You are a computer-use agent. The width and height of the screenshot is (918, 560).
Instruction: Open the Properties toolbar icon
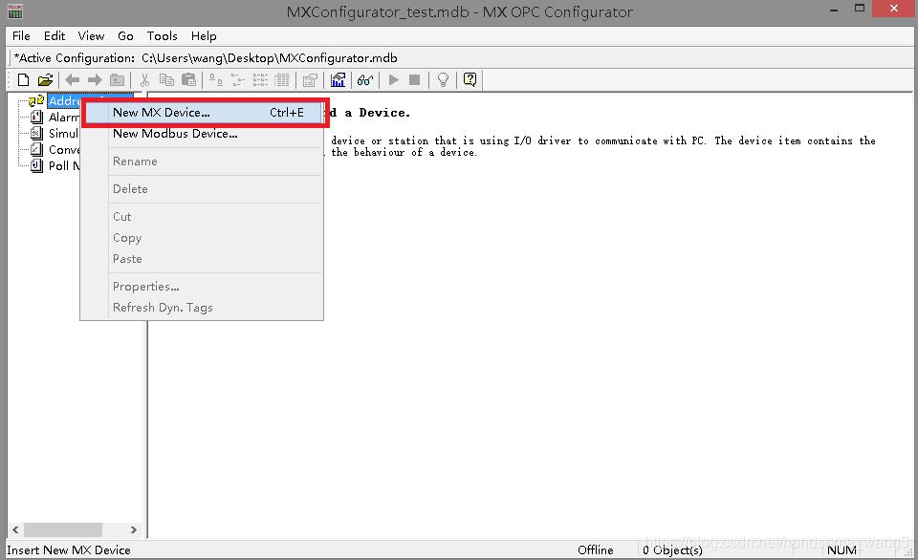tap(310, 79)
